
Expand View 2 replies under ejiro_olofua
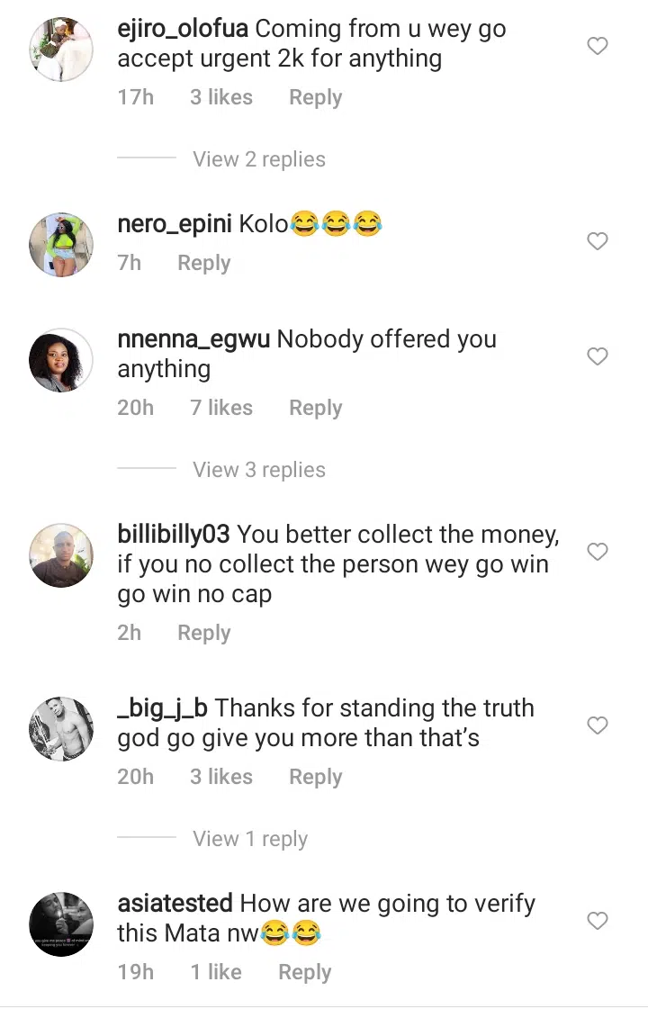(x=259, y=159)
